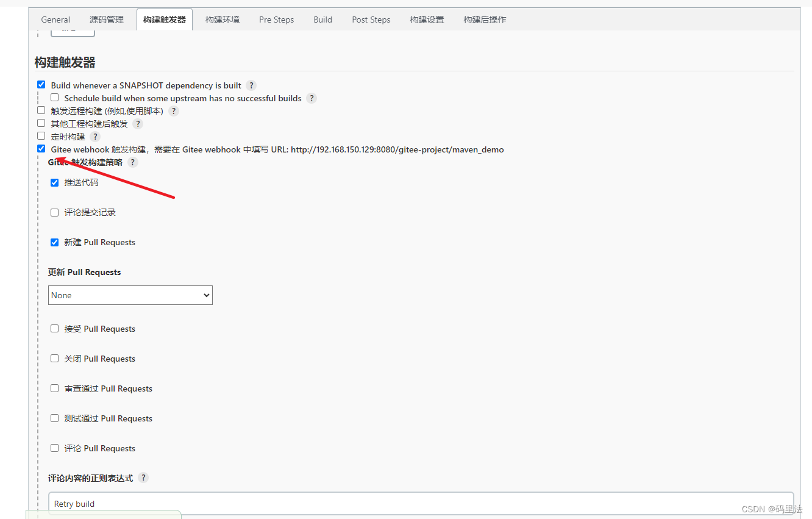Image resolution: width=812 pixels, height=519 pixels.
Task: Open help icon next to 定时构建
Action: click(95, 137)
